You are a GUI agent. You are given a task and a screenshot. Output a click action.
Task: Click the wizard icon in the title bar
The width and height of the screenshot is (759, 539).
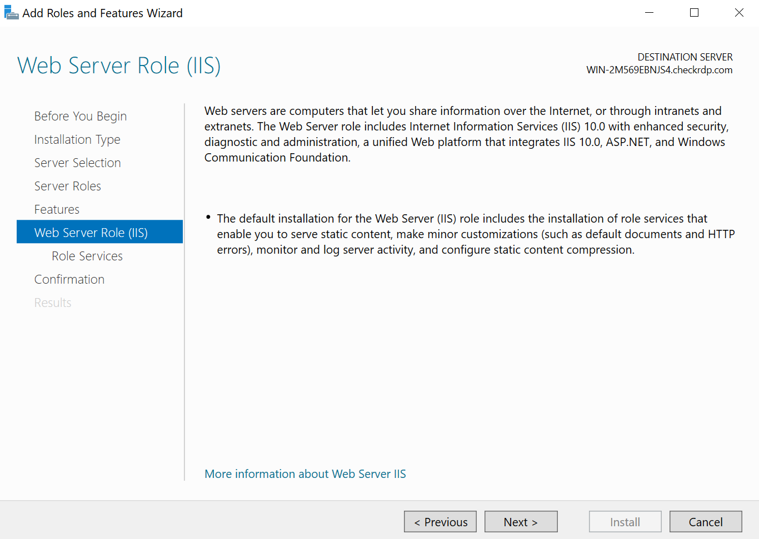tap(11, 13)
